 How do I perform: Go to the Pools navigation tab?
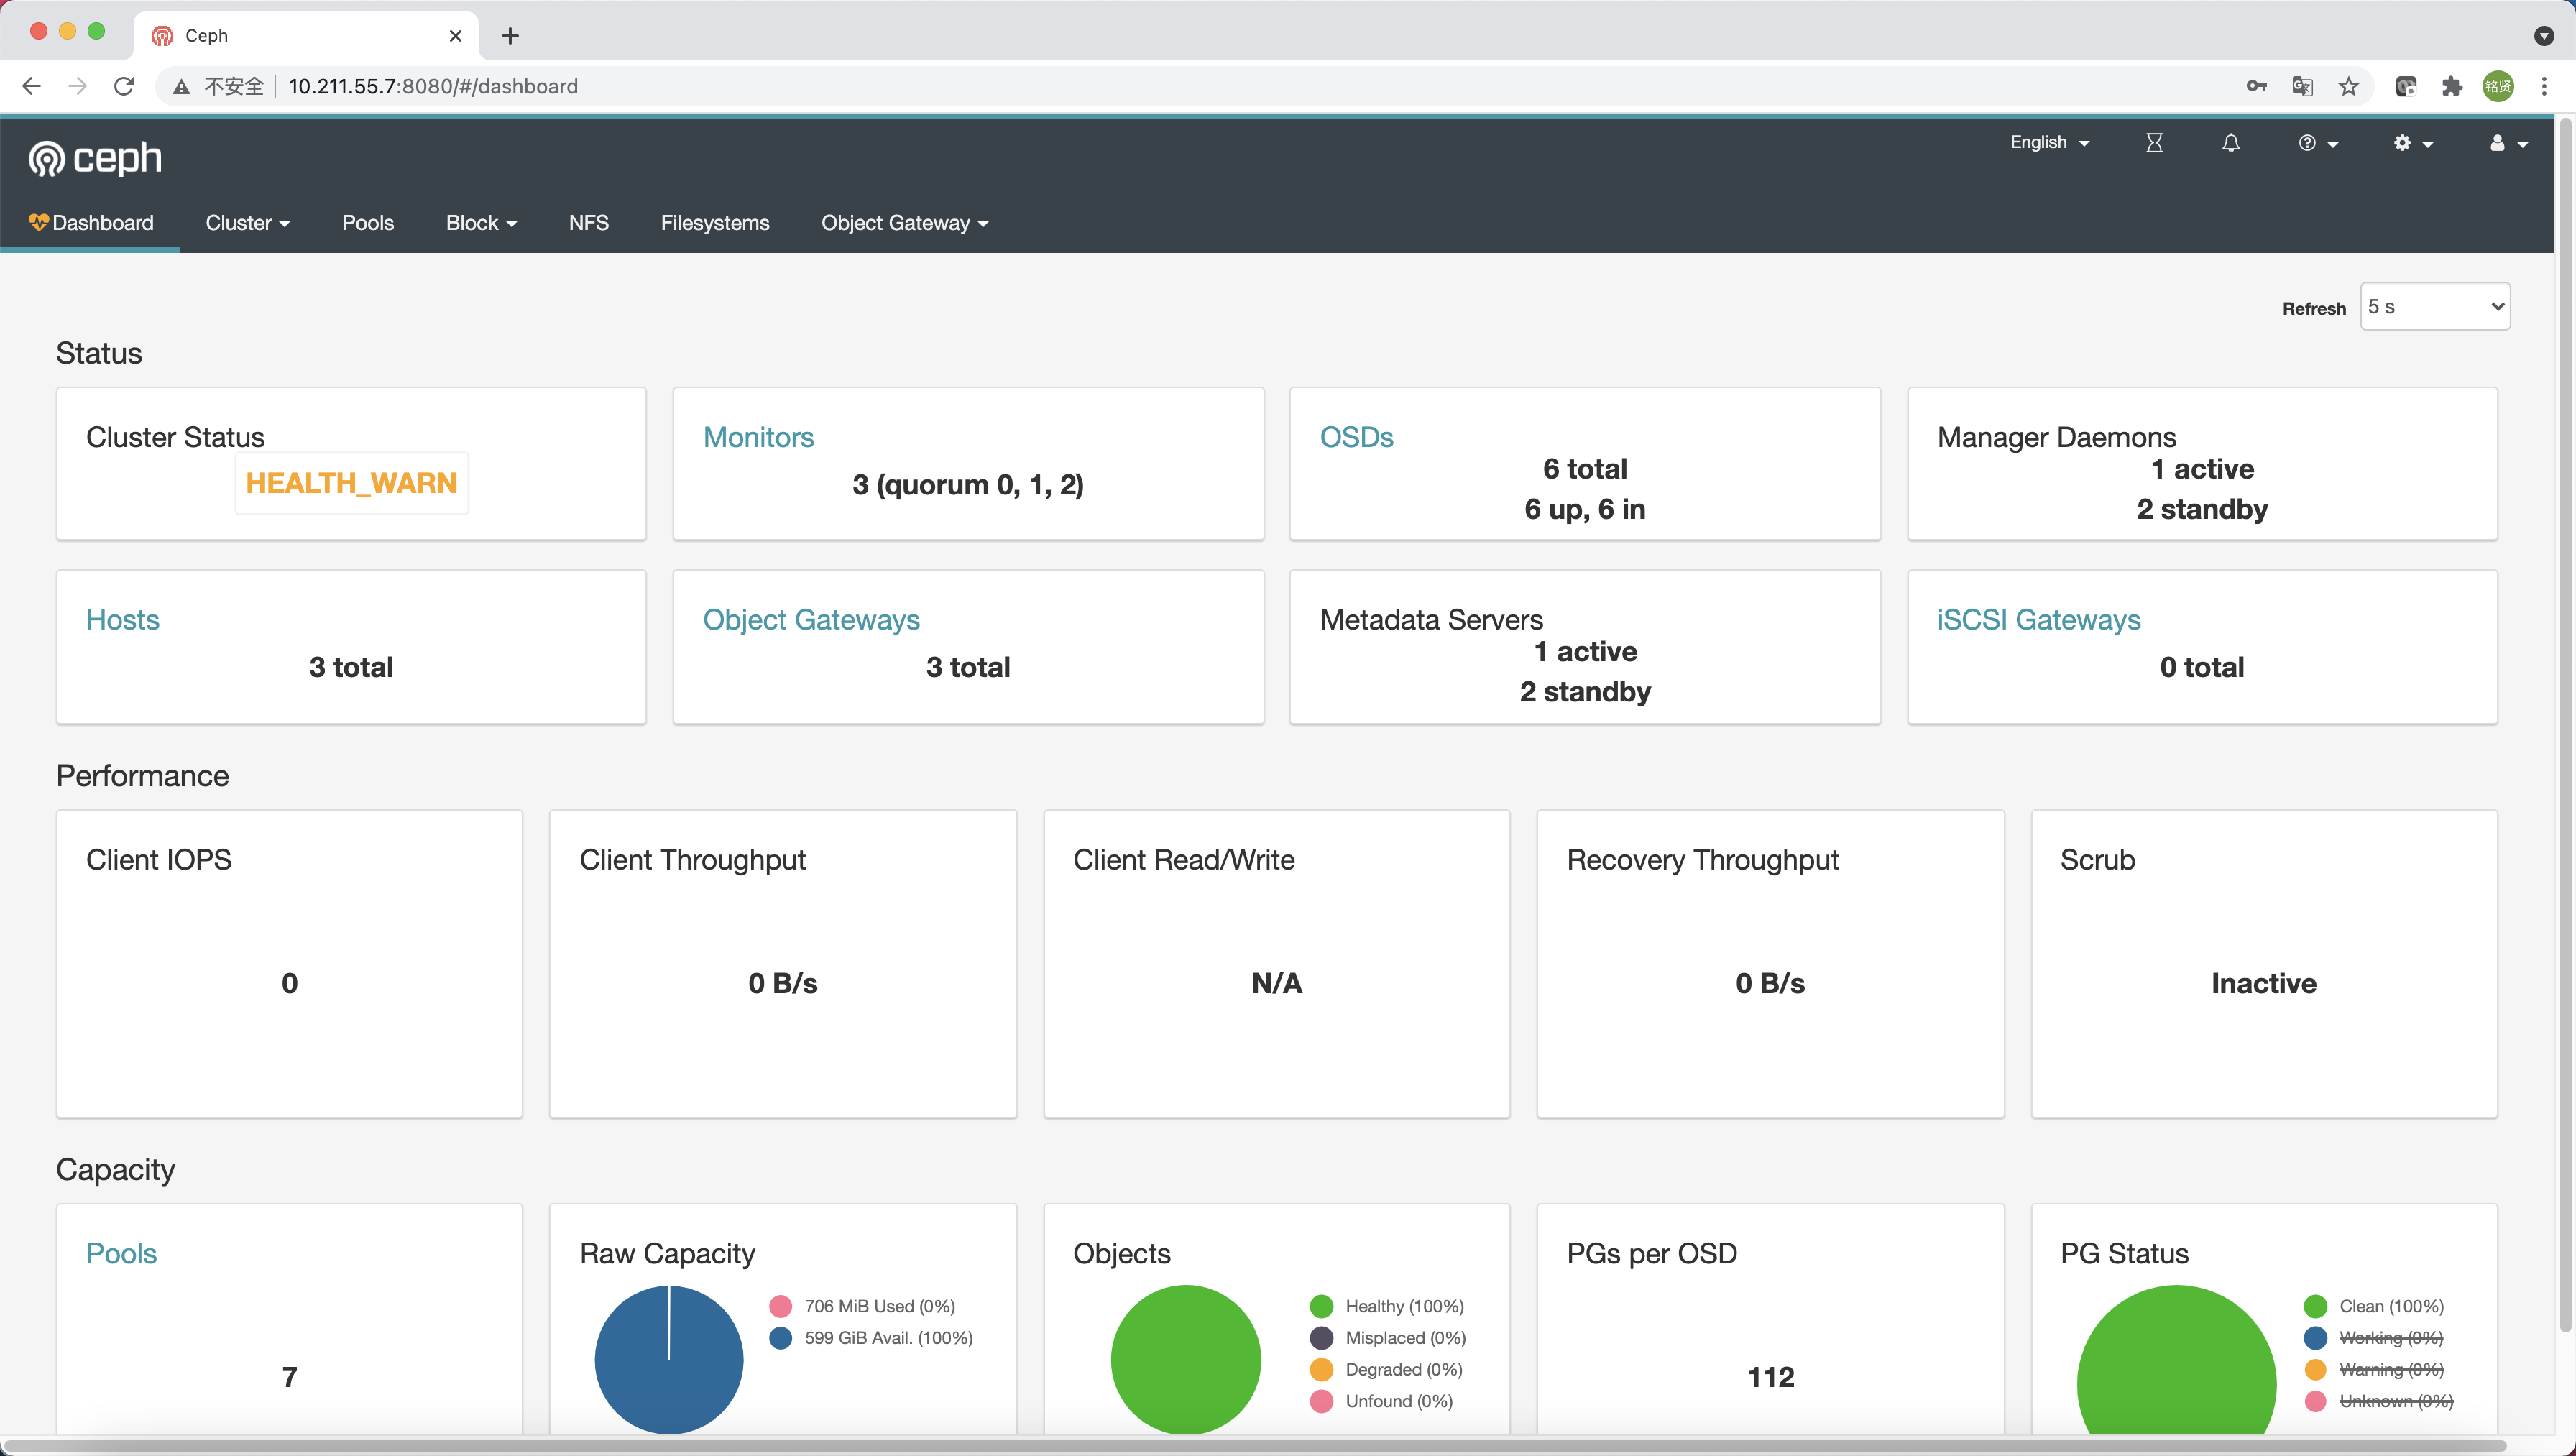(367, 223)
